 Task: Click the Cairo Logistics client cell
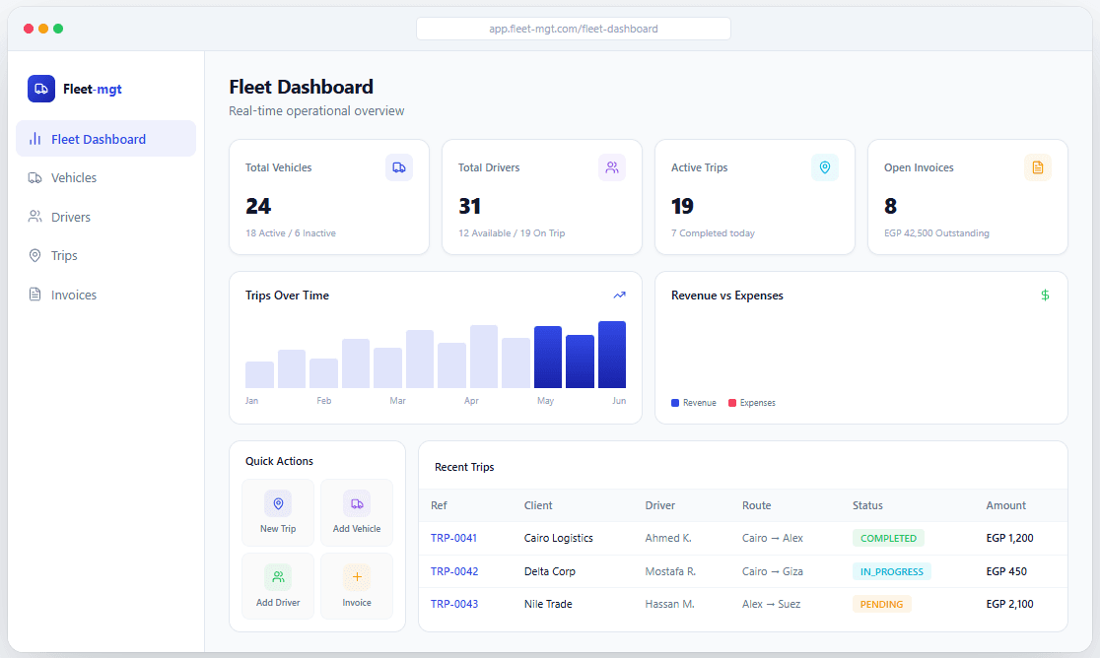tap(559, 538)
